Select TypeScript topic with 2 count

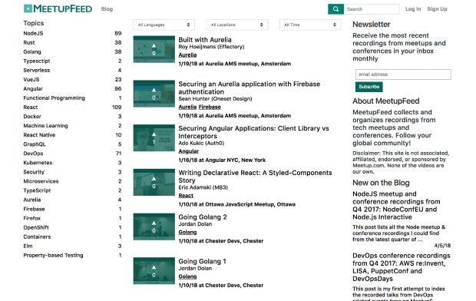click(x=37, y=190)
